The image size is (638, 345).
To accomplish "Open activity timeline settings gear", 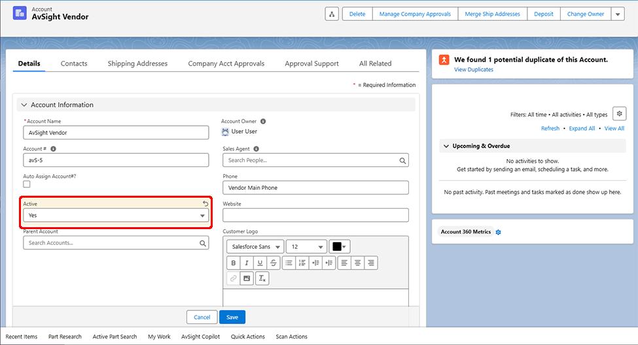I will coord(619,114).
